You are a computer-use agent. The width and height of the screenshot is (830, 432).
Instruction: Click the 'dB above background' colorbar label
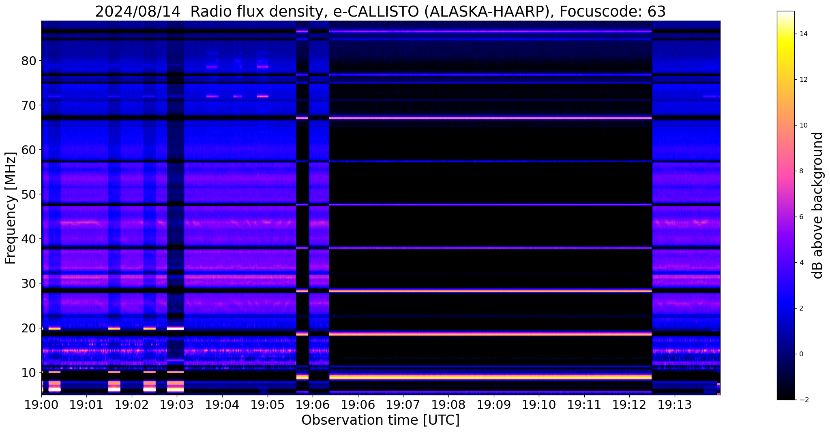[x=818, y=205]
